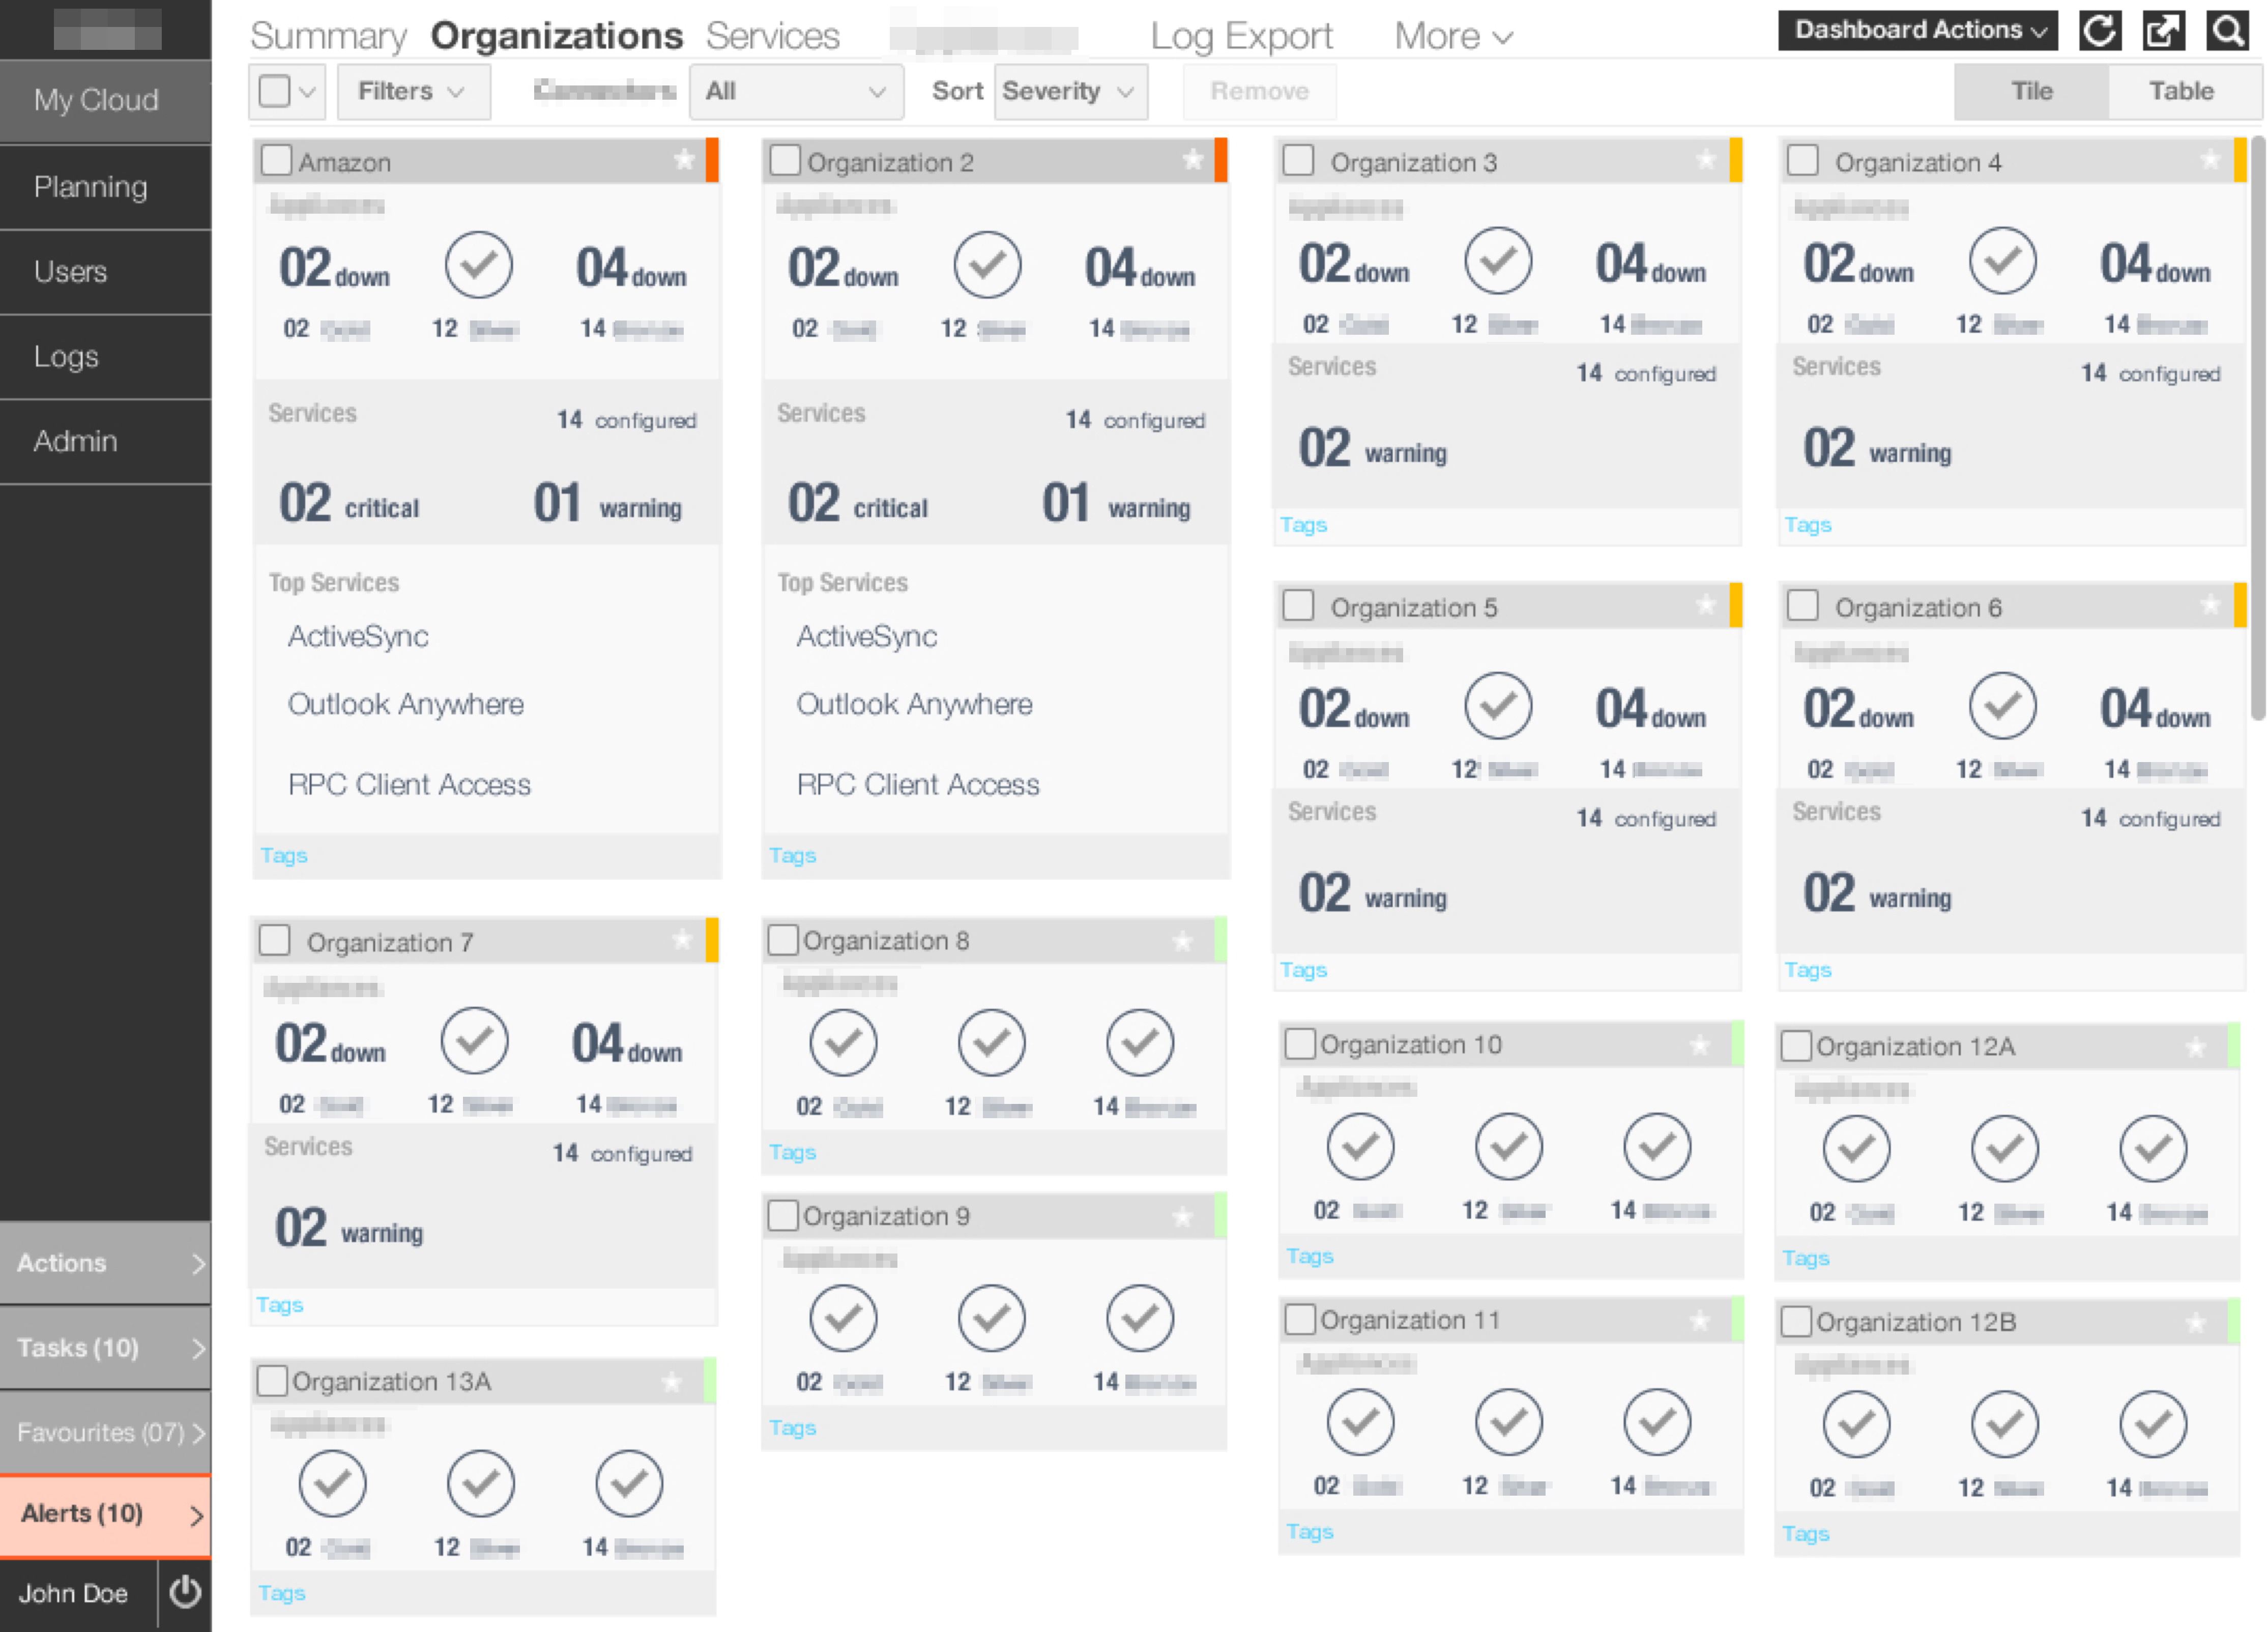Screen dimensions: 2268x1632
Task: Open the Connectors All dropdown
Action: click(795, 91)
